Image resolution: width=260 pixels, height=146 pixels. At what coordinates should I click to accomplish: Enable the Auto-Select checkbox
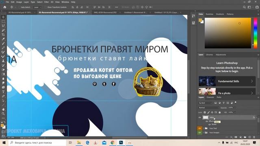tap(19, 7)
